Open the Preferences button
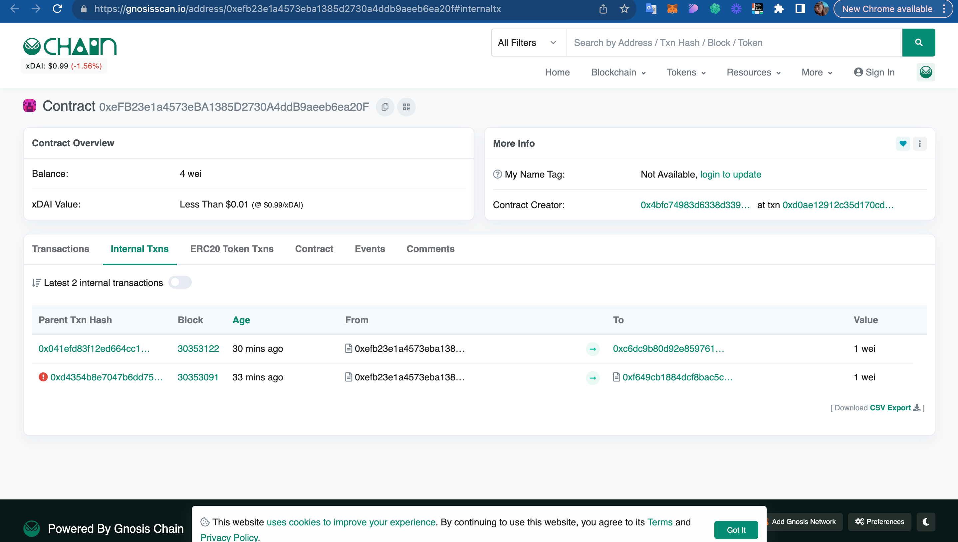Screen dimensions: 958x542 879,521
